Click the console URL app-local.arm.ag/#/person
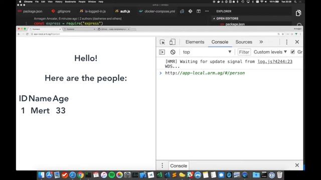Image resolution: width=321 pixels, height=180 pixels. point(205,73)
